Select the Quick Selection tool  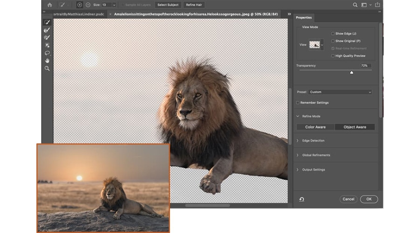pos(47,22)
